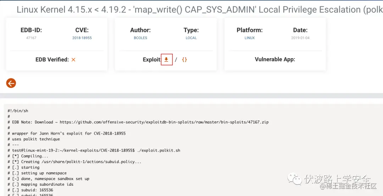Click the #!/bin/sh code line
The width and height of the screenshot is (383, 196).
click(x=18, y=111)
